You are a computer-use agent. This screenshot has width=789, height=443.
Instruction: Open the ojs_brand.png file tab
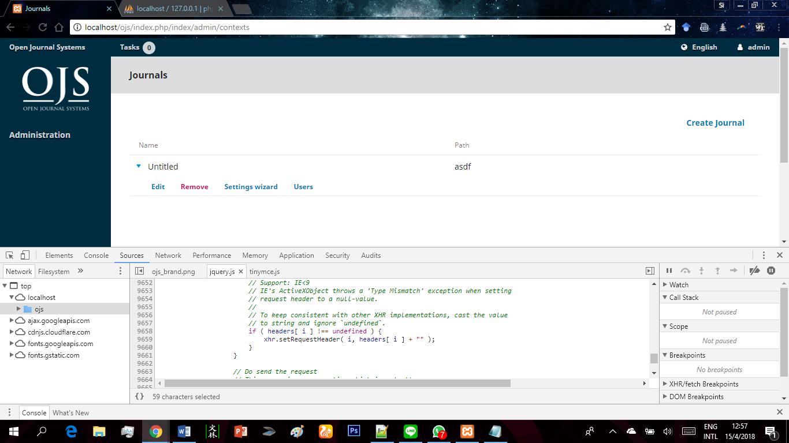point(173,271)
